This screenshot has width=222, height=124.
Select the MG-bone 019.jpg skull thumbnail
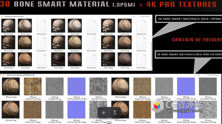[8, 25]
